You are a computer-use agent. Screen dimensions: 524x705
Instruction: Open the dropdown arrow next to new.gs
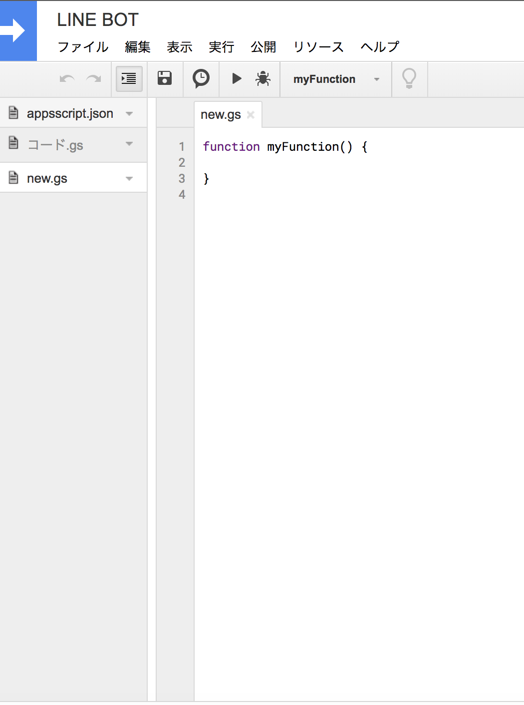pyautogui.click(x=129, y=178)
